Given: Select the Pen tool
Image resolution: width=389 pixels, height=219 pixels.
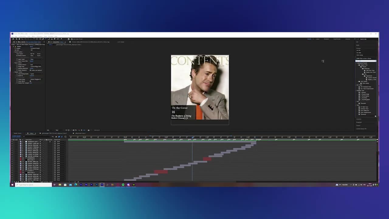Looking at the screenshot, I should coord(43,39).
